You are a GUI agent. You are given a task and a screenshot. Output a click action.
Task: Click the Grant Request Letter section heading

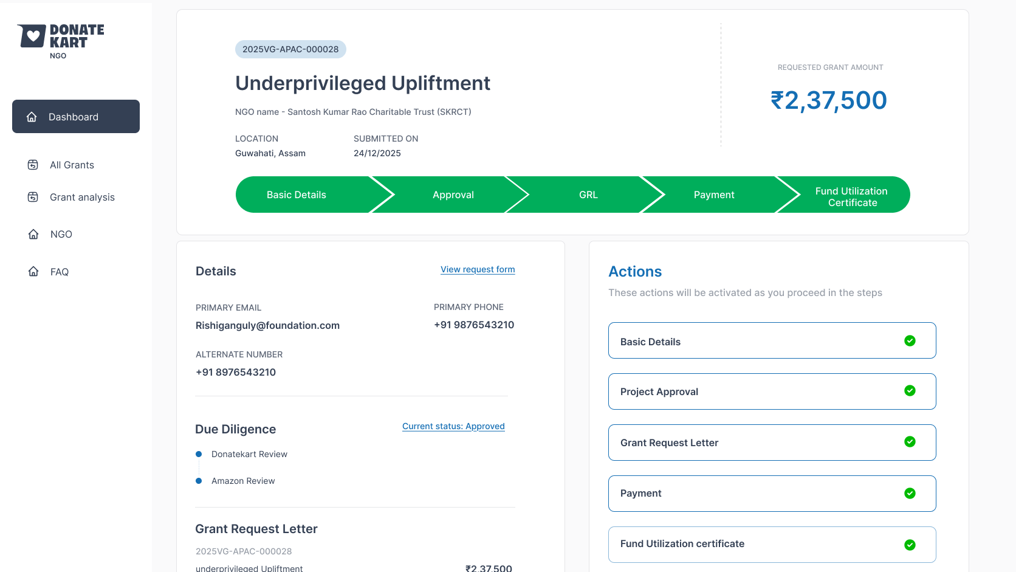tap(256, 529)
